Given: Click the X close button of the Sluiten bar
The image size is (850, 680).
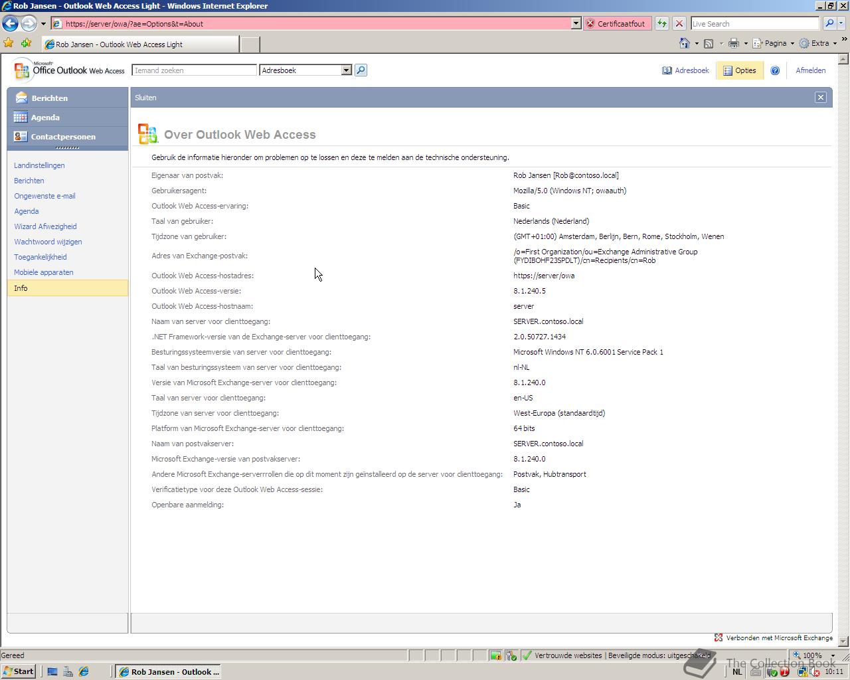Looking at the screenshot, I should click(x=821, y=98).
